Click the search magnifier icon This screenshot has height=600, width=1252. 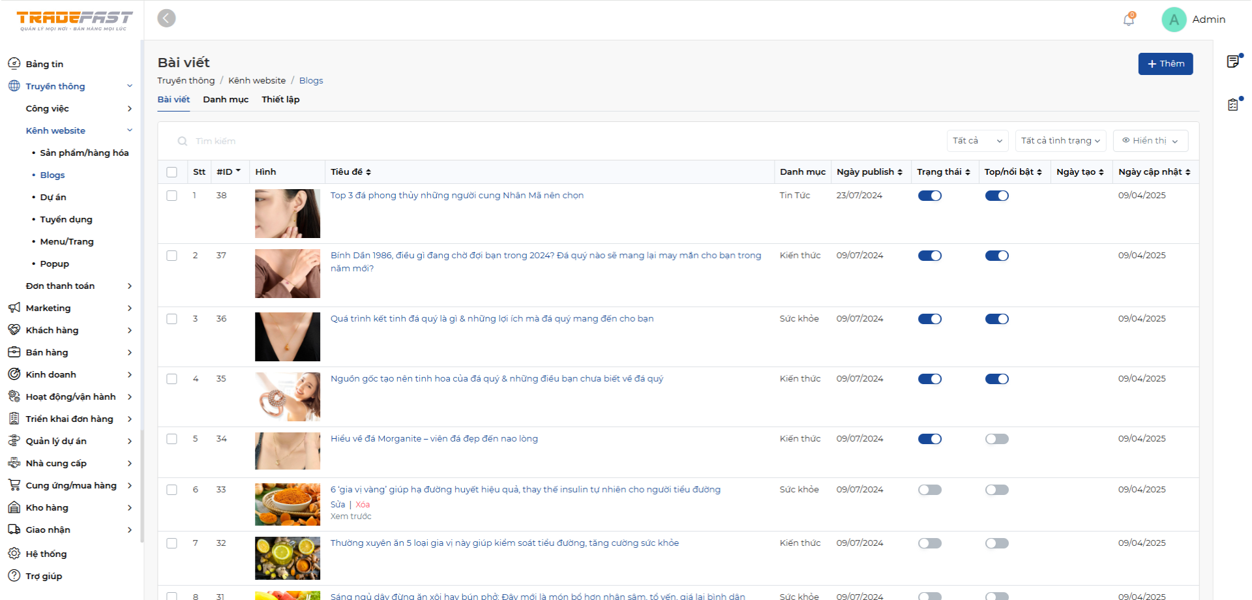tap(183, 141)
